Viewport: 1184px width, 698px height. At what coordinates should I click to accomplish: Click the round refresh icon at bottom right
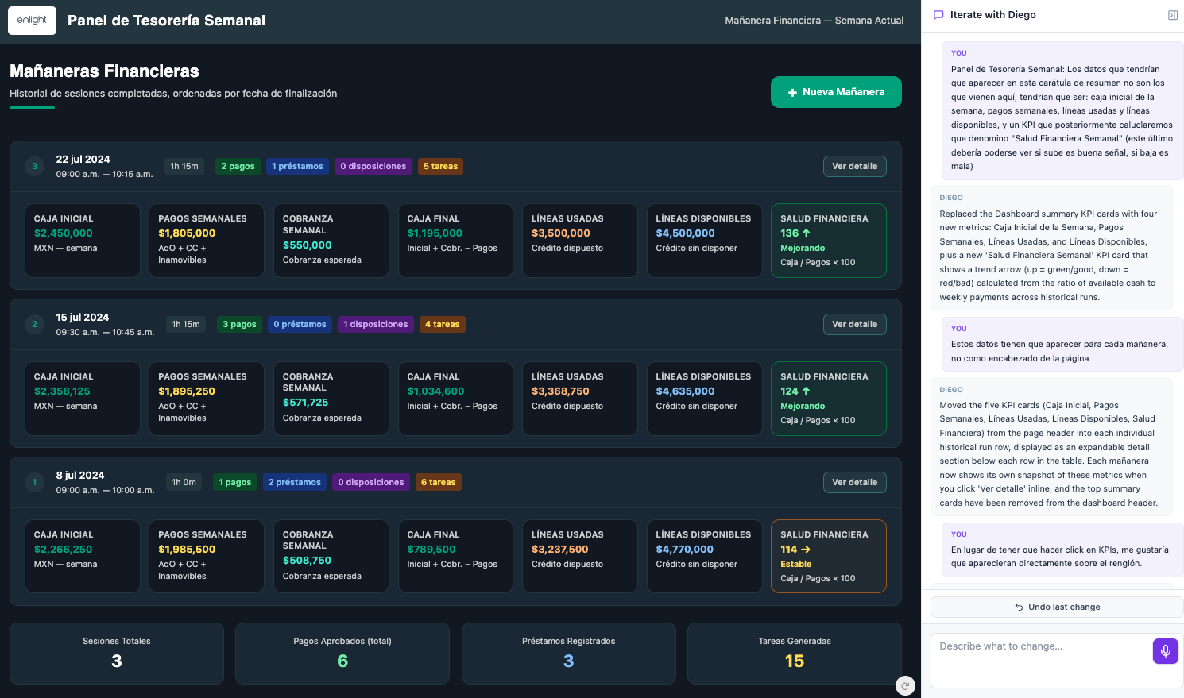[905, 685]
